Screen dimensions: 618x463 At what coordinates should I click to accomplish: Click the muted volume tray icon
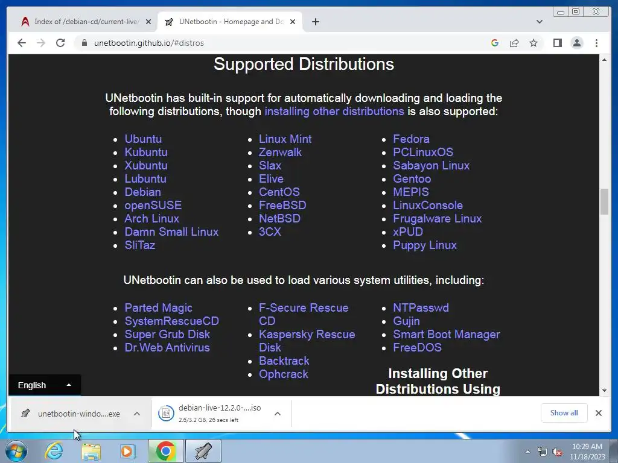pyautogui.click(x=557, y=452)
